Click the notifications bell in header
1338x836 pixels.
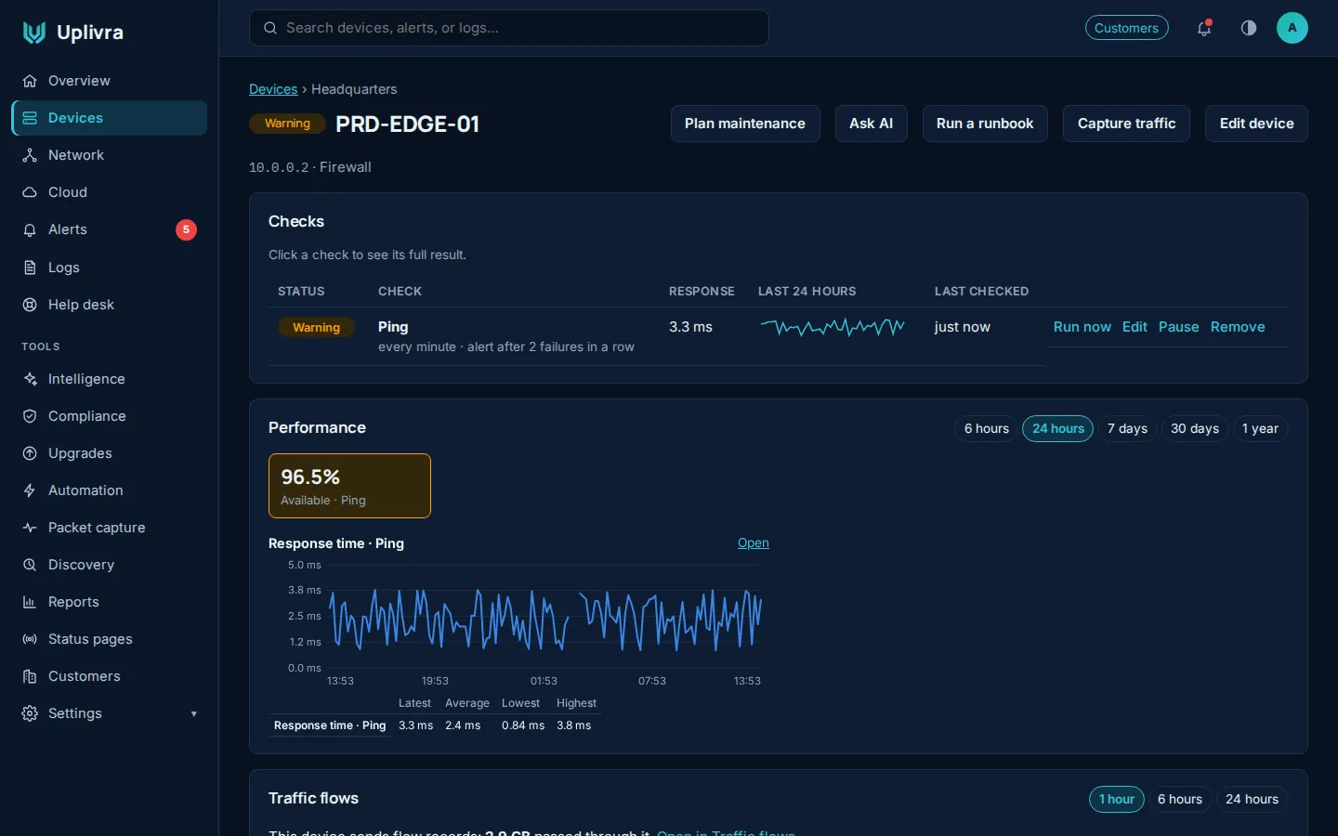click(x=1204, y=28)
